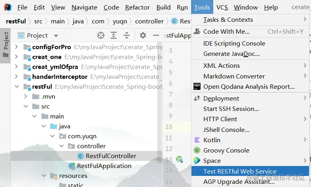Select JShell Console entry
The image size is (311, 187).
250,130
